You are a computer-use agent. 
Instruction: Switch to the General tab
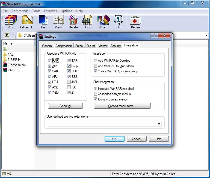coord(47,46)
